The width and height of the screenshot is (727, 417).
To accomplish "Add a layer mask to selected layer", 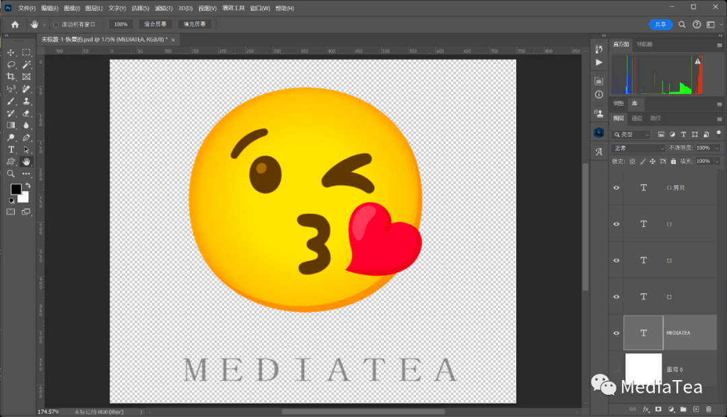I will (x=658, y=409).
